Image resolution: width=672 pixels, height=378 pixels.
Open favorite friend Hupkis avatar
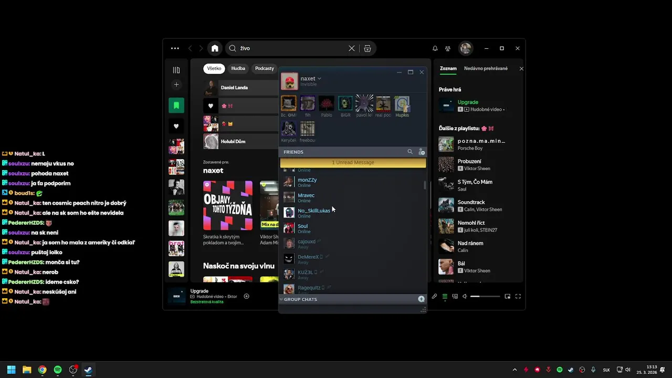(x=402, y=103)
